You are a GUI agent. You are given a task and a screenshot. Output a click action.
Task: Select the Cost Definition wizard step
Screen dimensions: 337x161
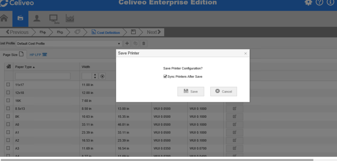point(105,32)
